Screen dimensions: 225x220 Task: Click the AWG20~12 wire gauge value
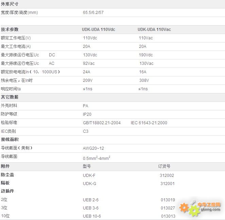(93, 148)
